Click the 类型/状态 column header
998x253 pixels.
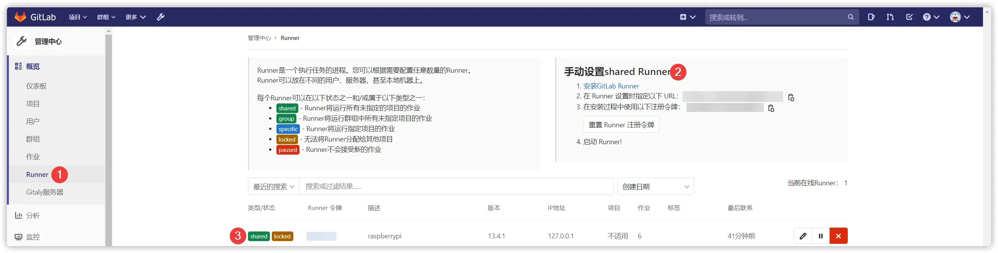pos(261,208)
